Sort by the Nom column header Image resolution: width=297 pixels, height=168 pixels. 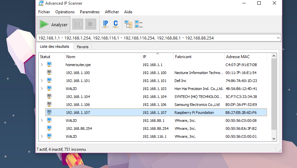pos(103,57)
